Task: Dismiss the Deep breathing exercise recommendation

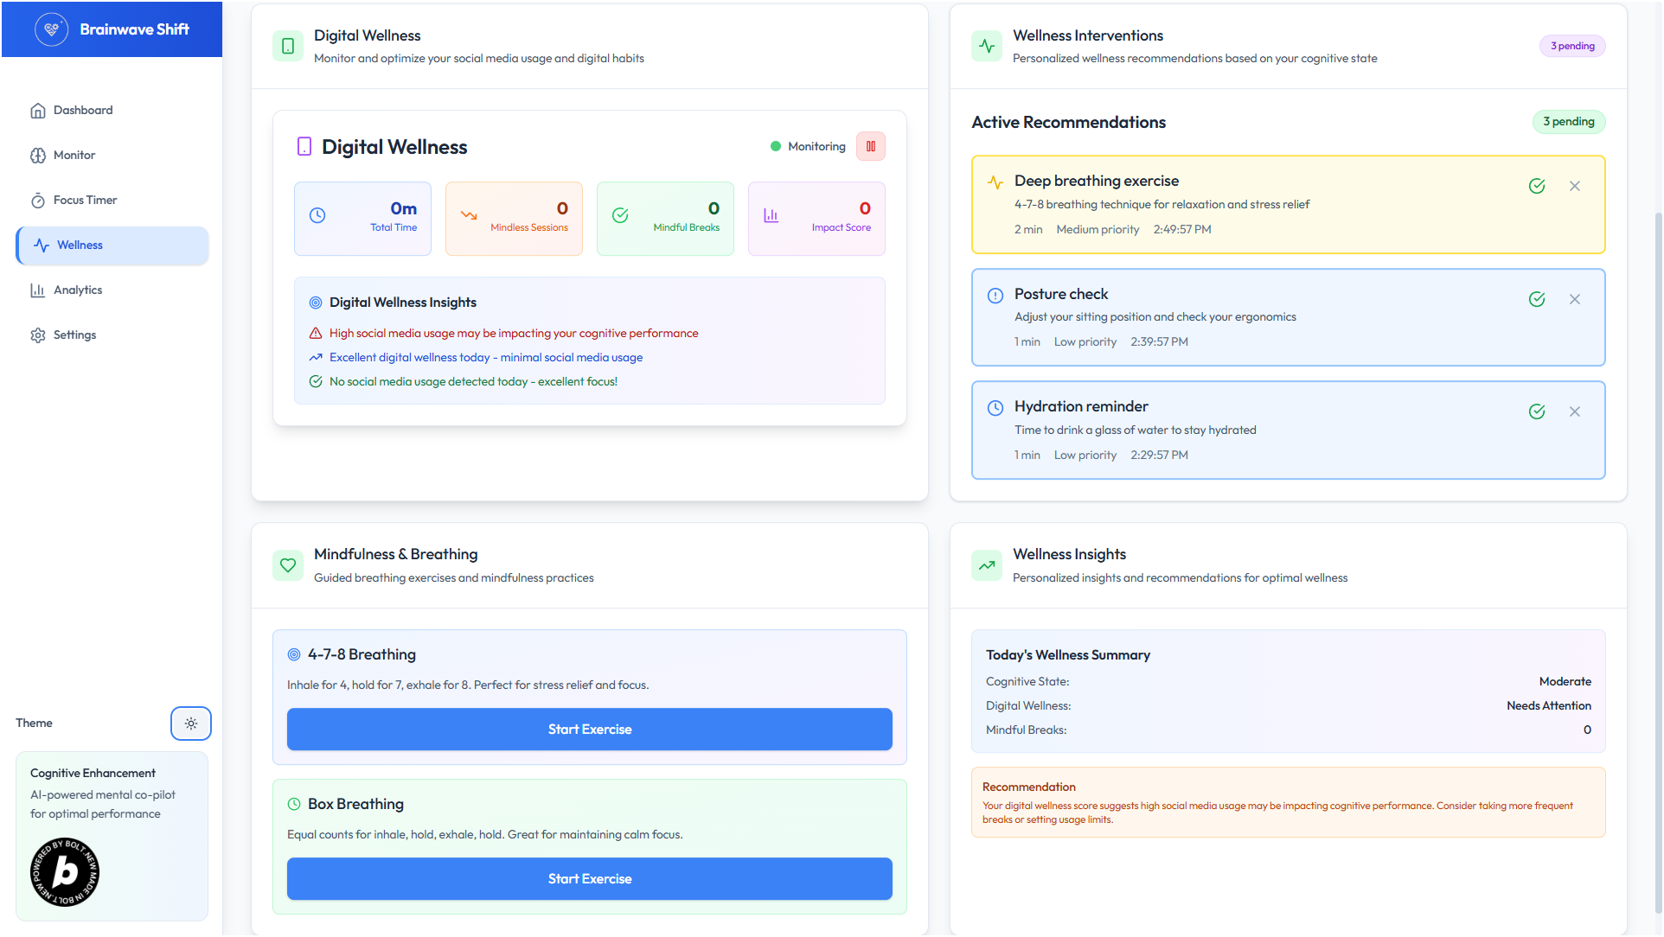Action: click(1574, 186)
